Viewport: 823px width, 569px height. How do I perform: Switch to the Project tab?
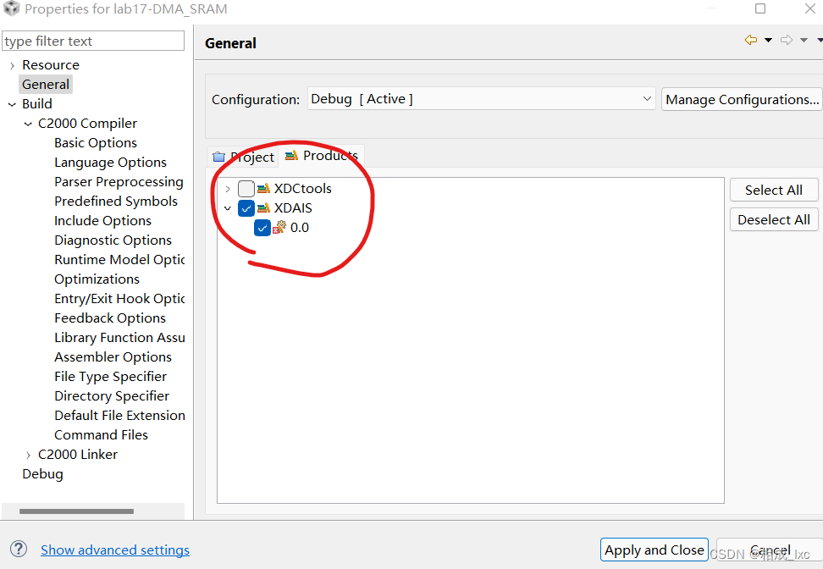(x=251, y=156)
